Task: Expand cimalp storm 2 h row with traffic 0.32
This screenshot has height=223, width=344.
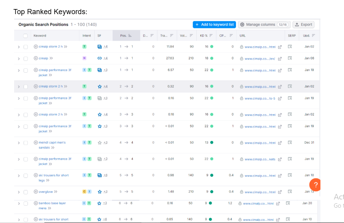Action: point(18,87)
